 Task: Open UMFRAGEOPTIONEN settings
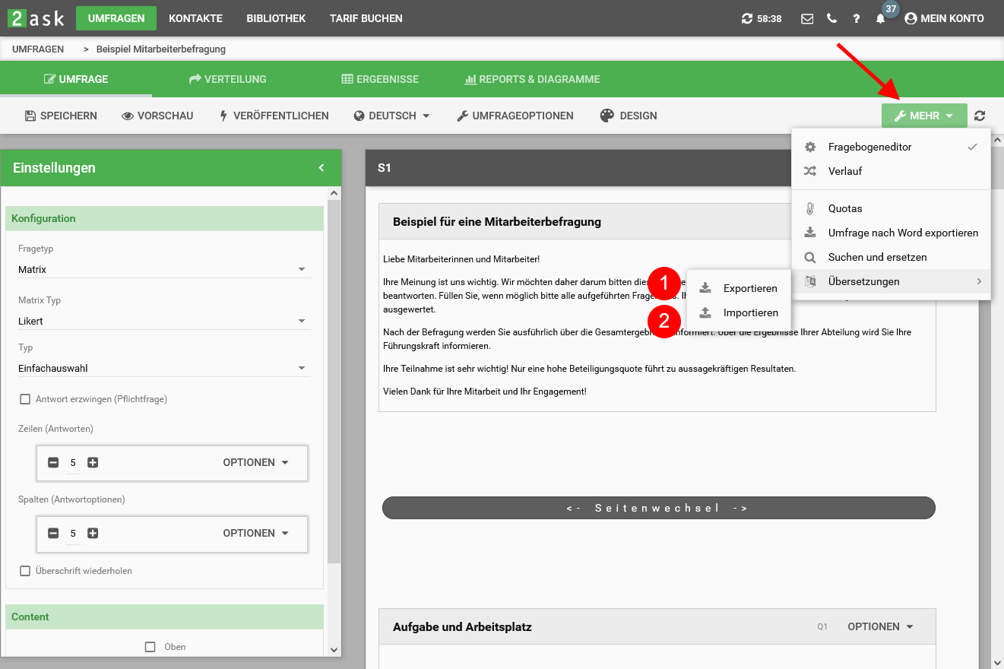[515, 116]
